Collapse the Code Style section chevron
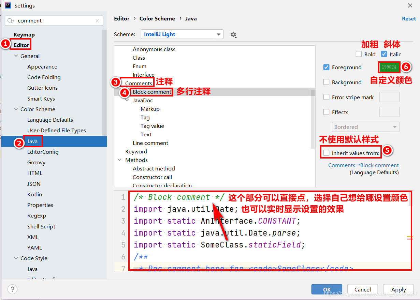Screen dimensions: 420x300 (x=16, y=258)
